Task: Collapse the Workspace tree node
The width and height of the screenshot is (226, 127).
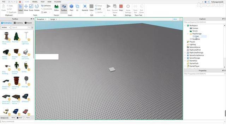Action: tap(185, 25)
